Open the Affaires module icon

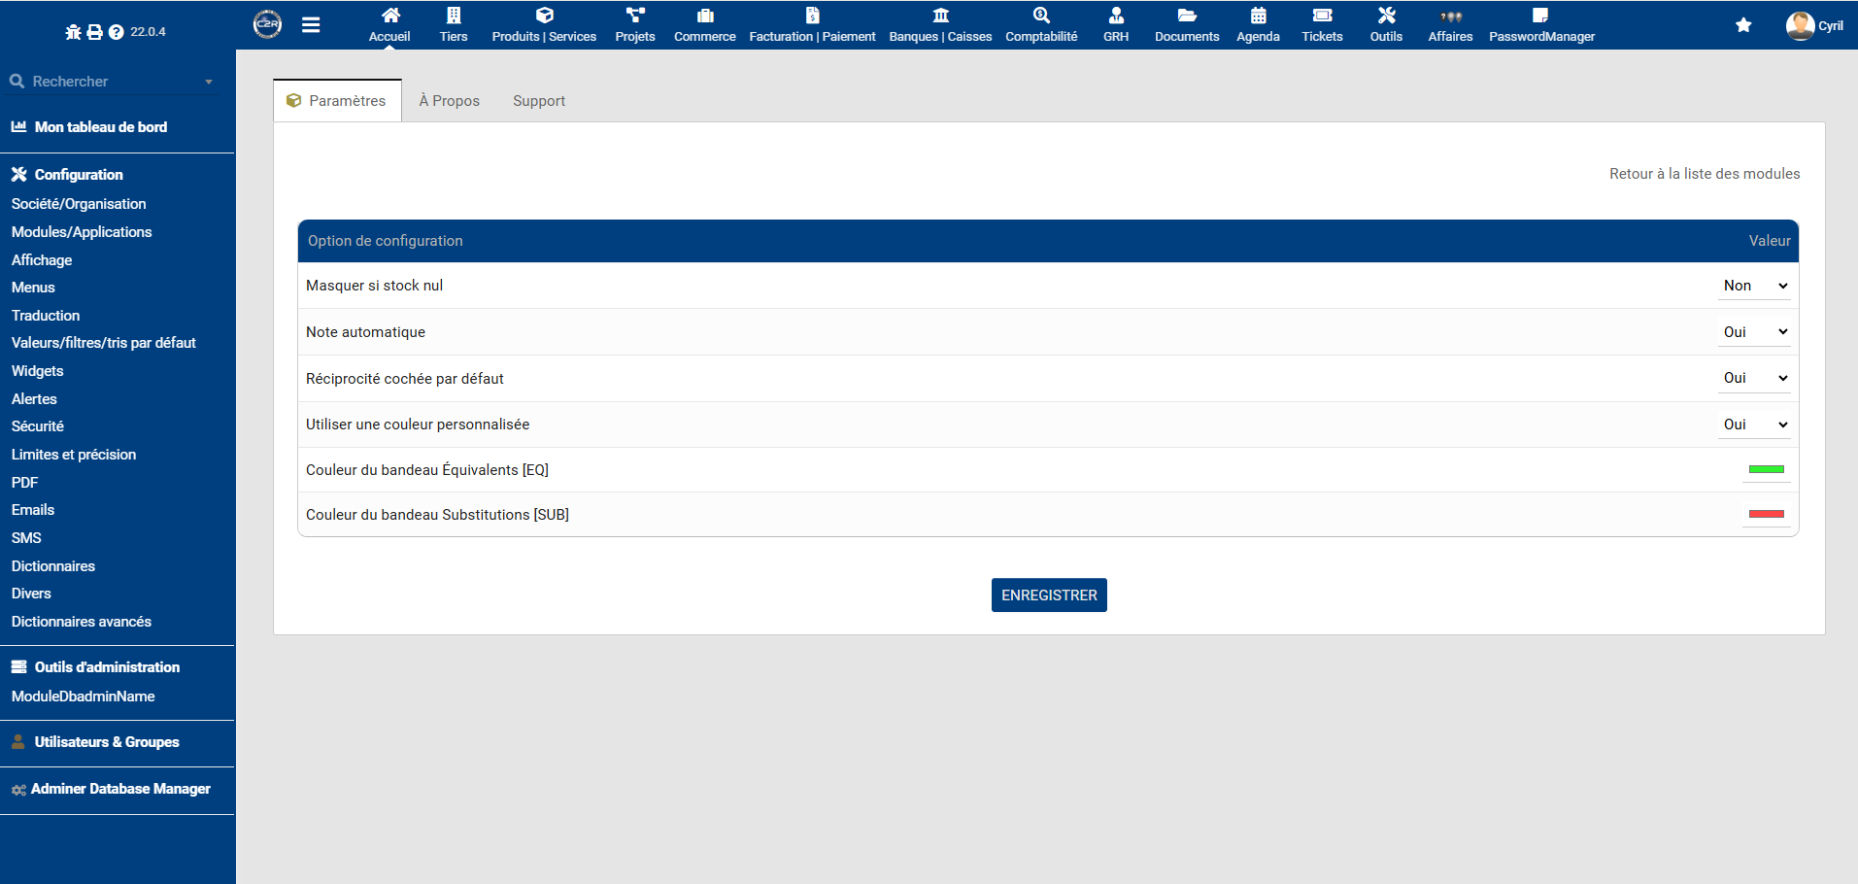pyautogui.click(x=1451, y=16)
